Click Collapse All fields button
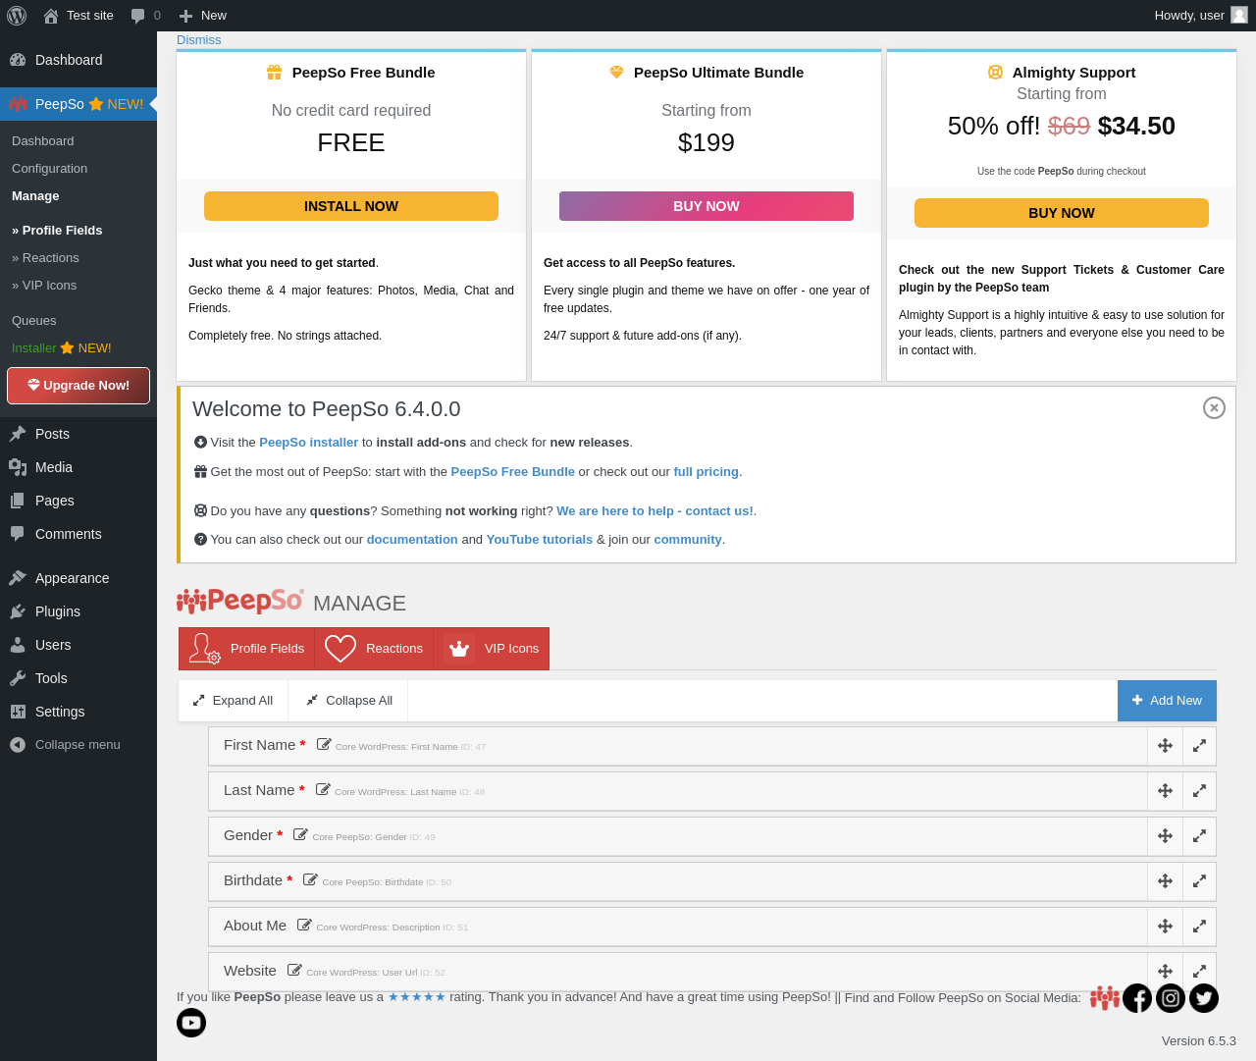The height and width of the screenshot is (1061, 1256). (348, 701)
